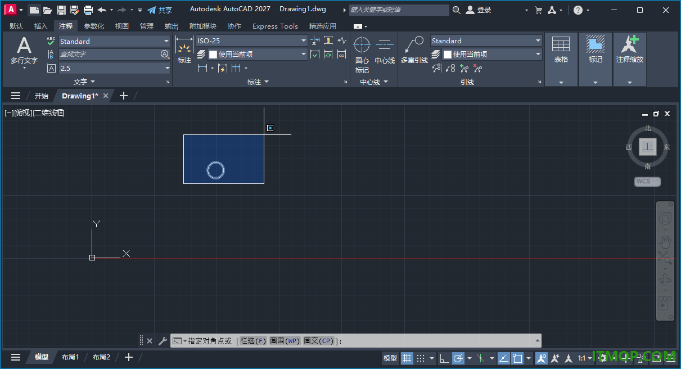Toggle ortho mode in status bar
681x369 pixels.
point(444,358)
